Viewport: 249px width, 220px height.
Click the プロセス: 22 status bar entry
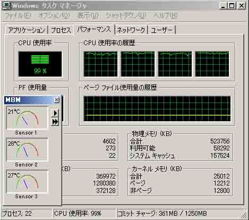coord(27,214)
